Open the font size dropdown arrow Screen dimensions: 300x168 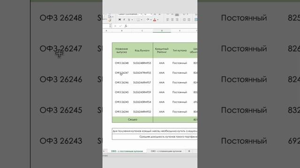tap(151, 14)
